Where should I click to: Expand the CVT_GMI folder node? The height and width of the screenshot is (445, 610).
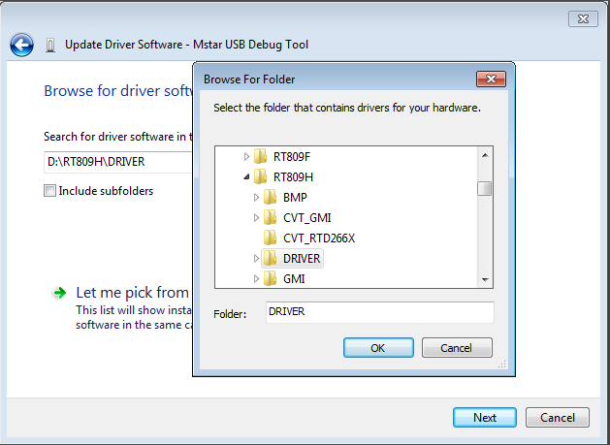(x=256, y=217)
